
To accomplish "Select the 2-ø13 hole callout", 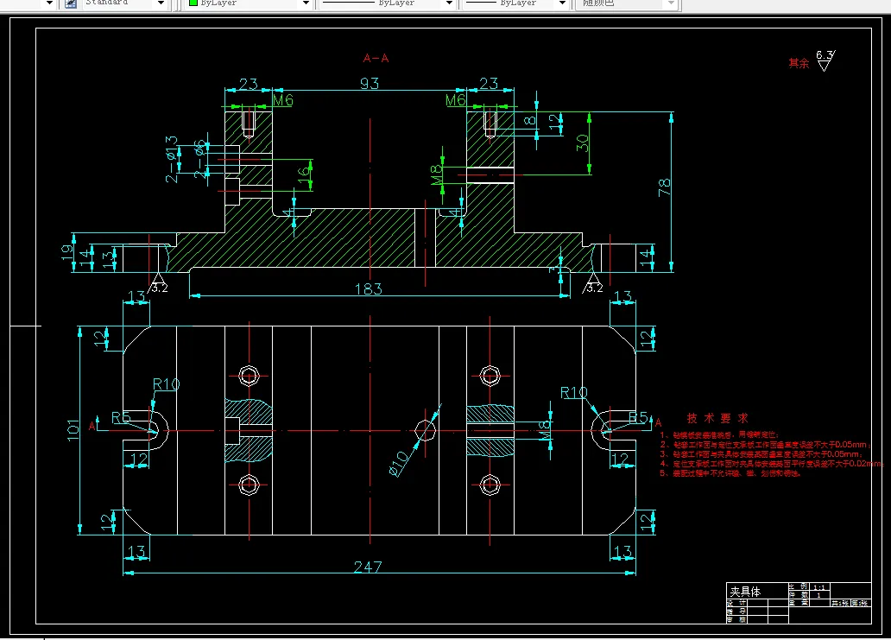I will pyautogui.click(x=171, y=159).
